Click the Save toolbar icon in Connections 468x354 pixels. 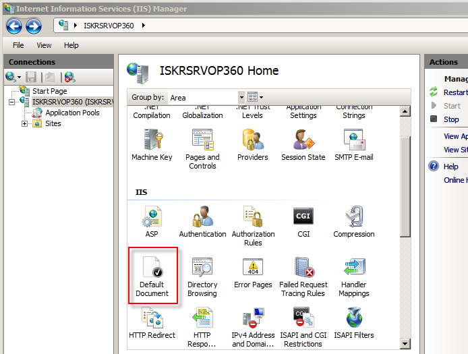click(31, 77)
